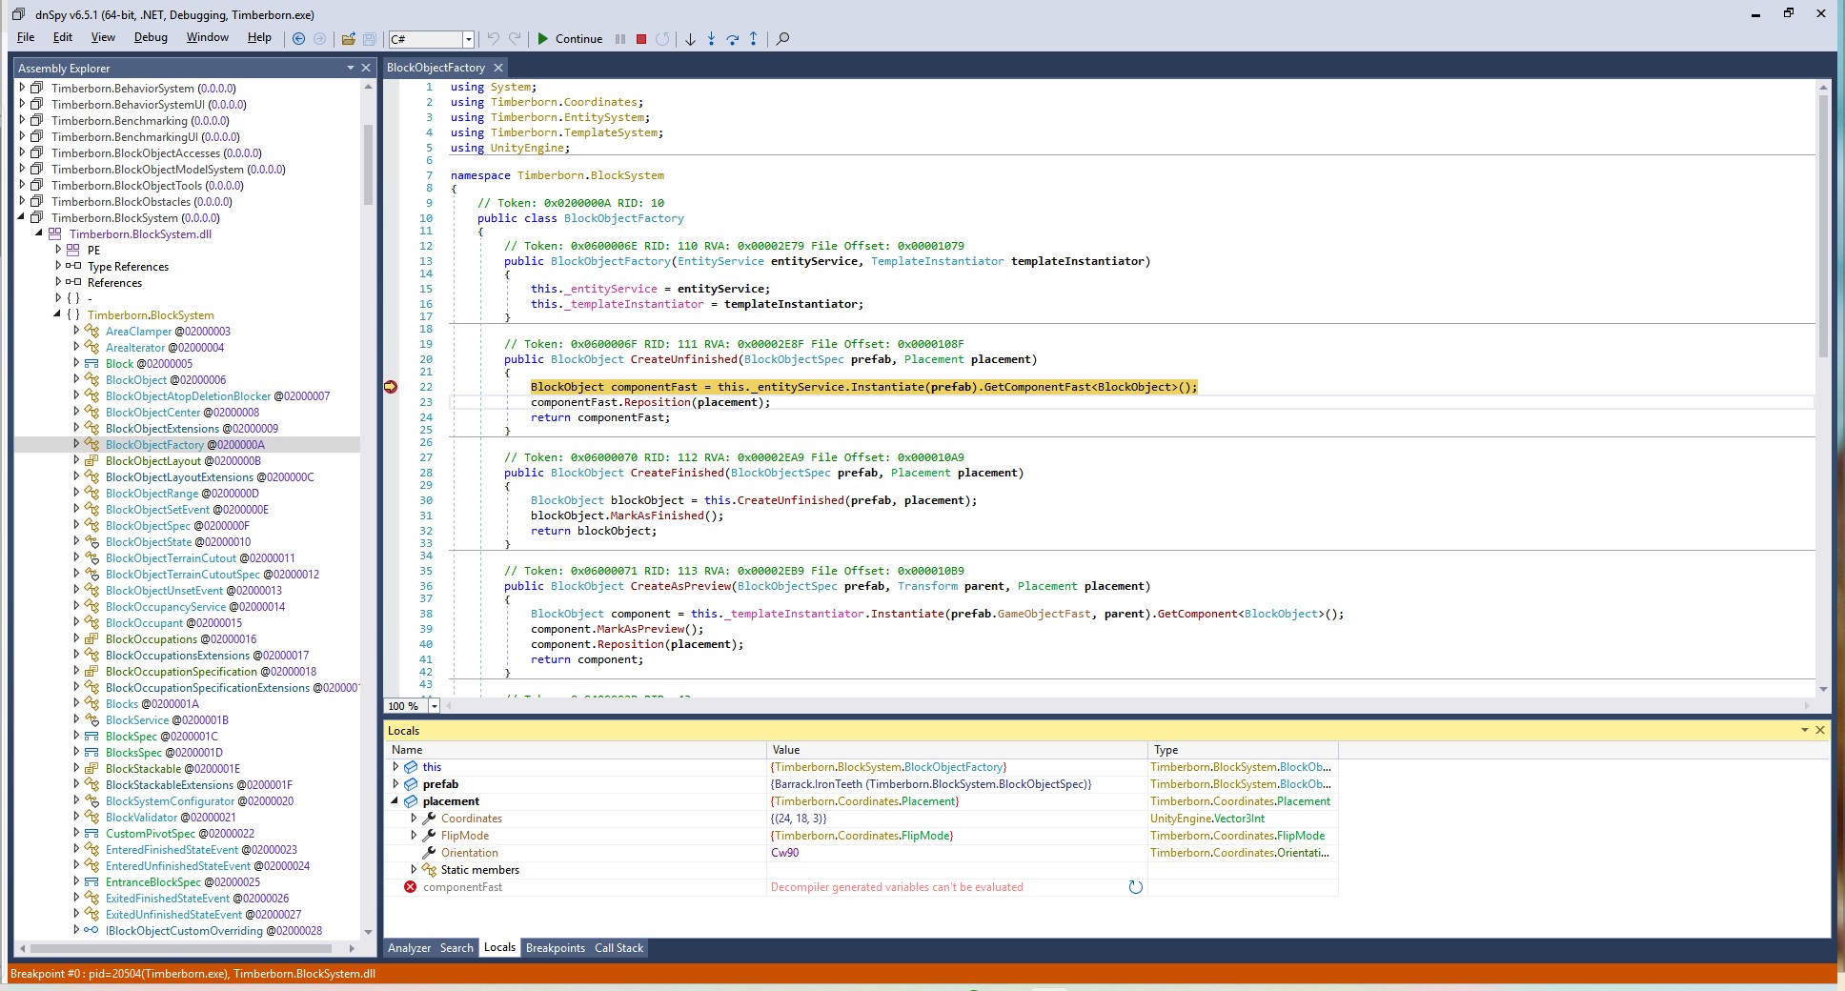Open the Window menu

(x=207, y=37)
